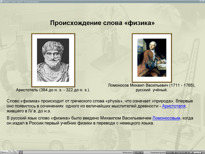Click the next lesson arrow beside УРОК
The width and height of the screenshot is (205, 154).
tap(141, 152)
